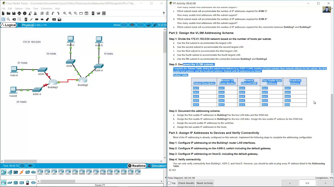334x187 pixels.
Task: Pick the 4331 router device
Action: click(40, 172)
